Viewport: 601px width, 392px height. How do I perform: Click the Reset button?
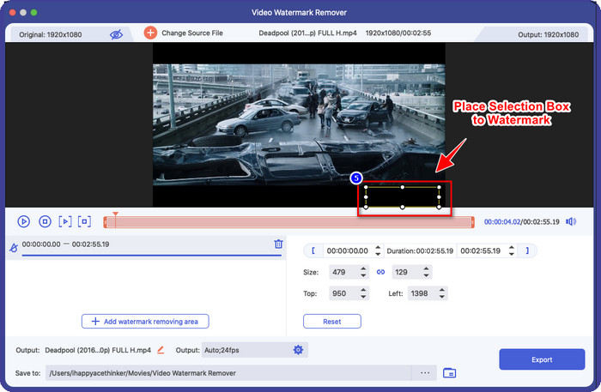tap(332, 321)
